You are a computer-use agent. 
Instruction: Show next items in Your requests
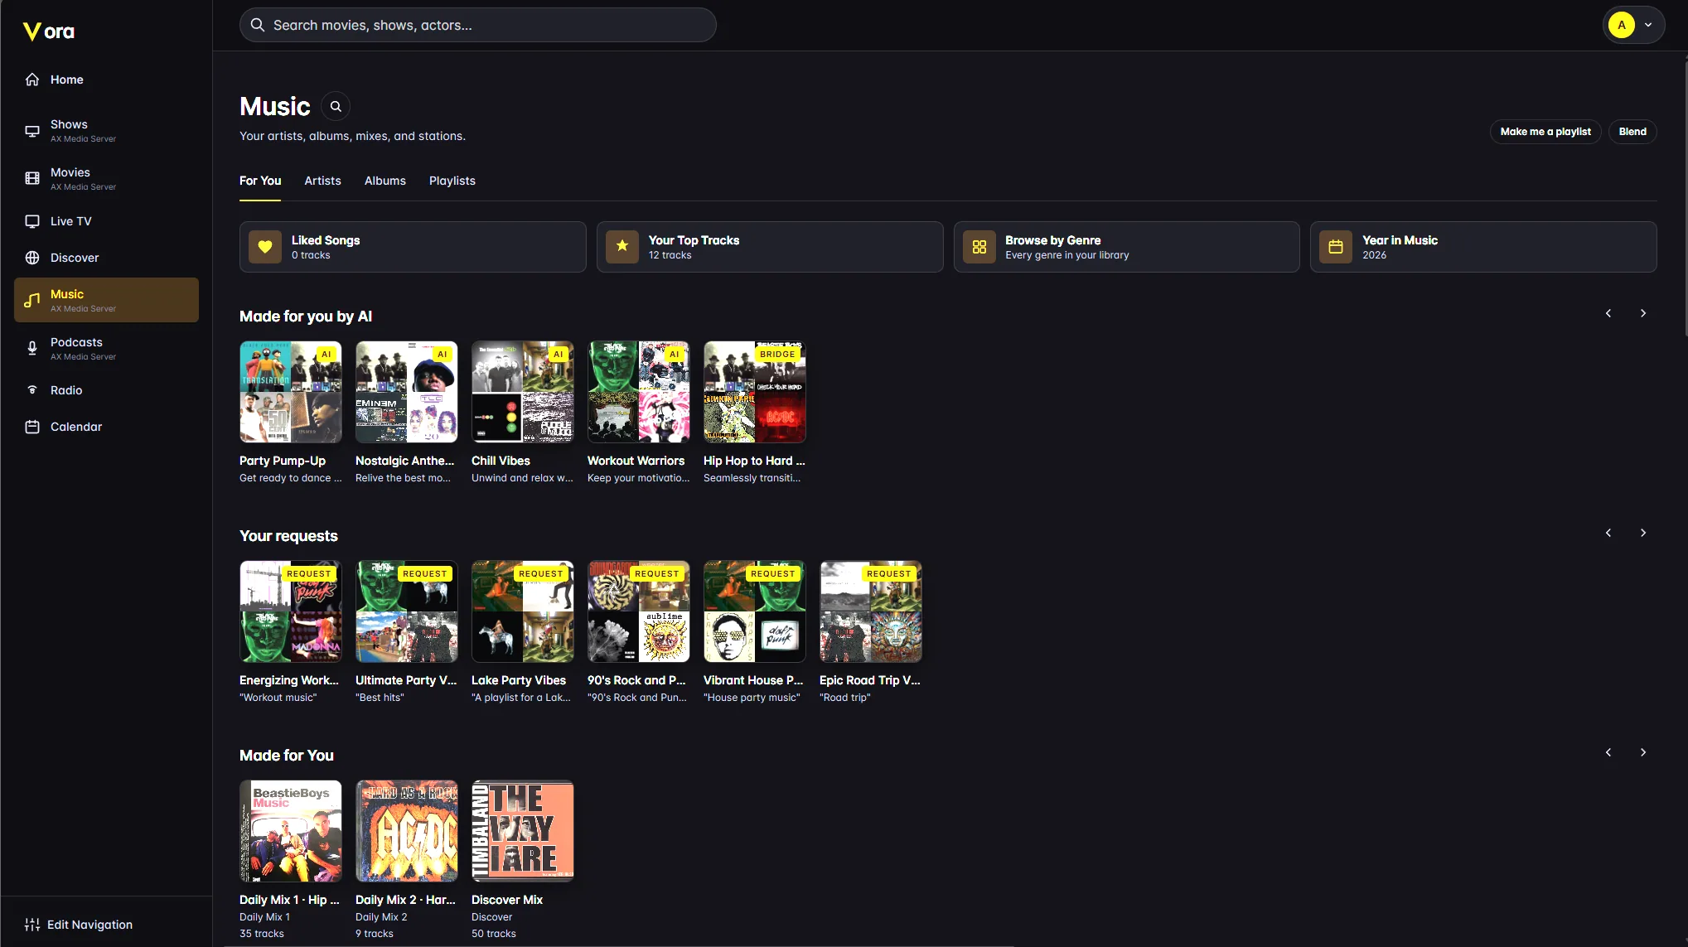tap(1643, 533)
